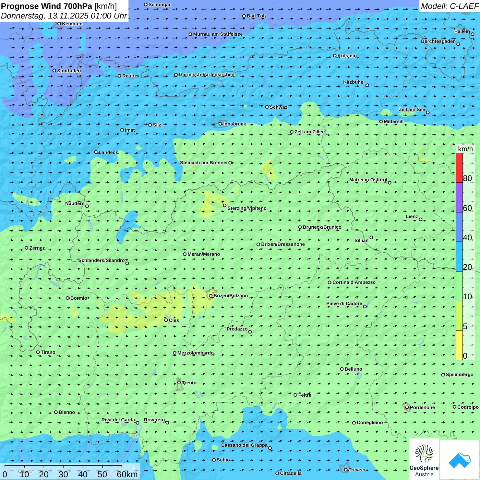Click the Garmisch-Partenkirchen label
This screenshot has height=480, width=480.
(207, 74)
